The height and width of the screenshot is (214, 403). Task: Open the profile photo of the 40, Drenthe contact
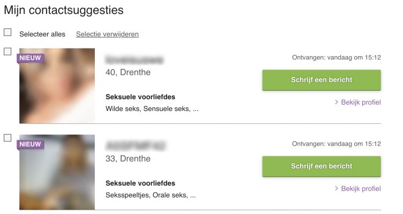(57, 91)
